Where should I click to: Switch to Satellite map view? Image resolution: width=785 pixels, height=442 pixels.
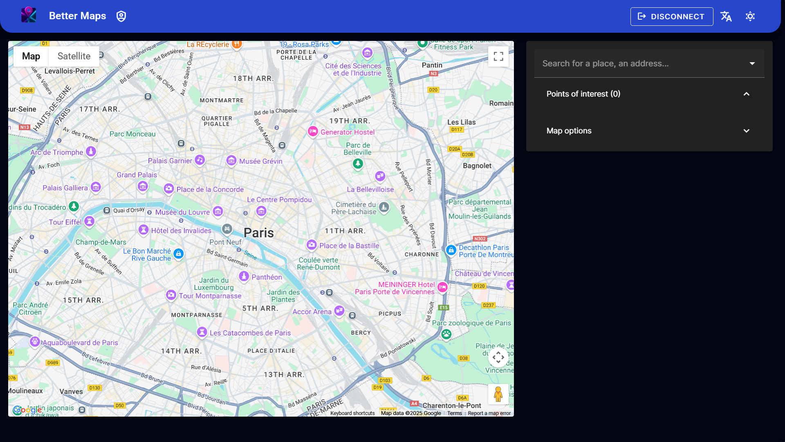[74, 56]
